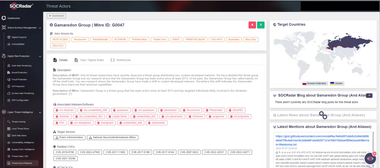The width and height of the screenshot is (380, 168).
Task: Click Supply Chain Intelligence icon
Action: pyautogui.click(x=9, y=149)
